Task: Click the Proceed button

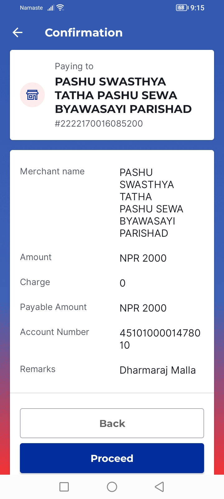Action: click(112, 458)
